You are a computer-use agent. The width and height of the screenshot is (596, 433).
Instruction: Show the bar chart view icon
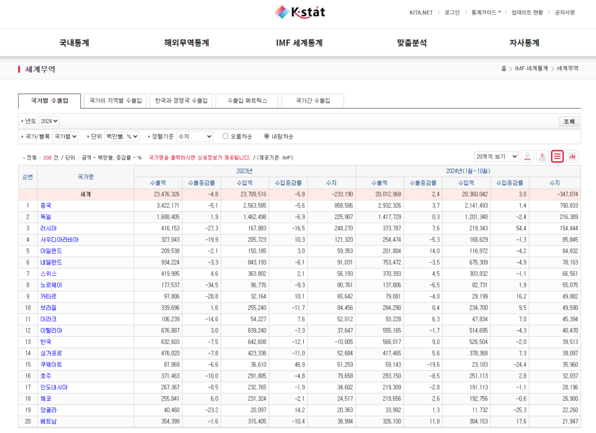click(572, 156)
